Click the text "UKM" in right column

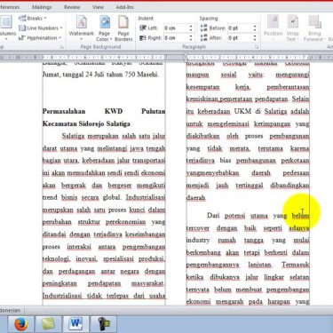pos(242,111)
